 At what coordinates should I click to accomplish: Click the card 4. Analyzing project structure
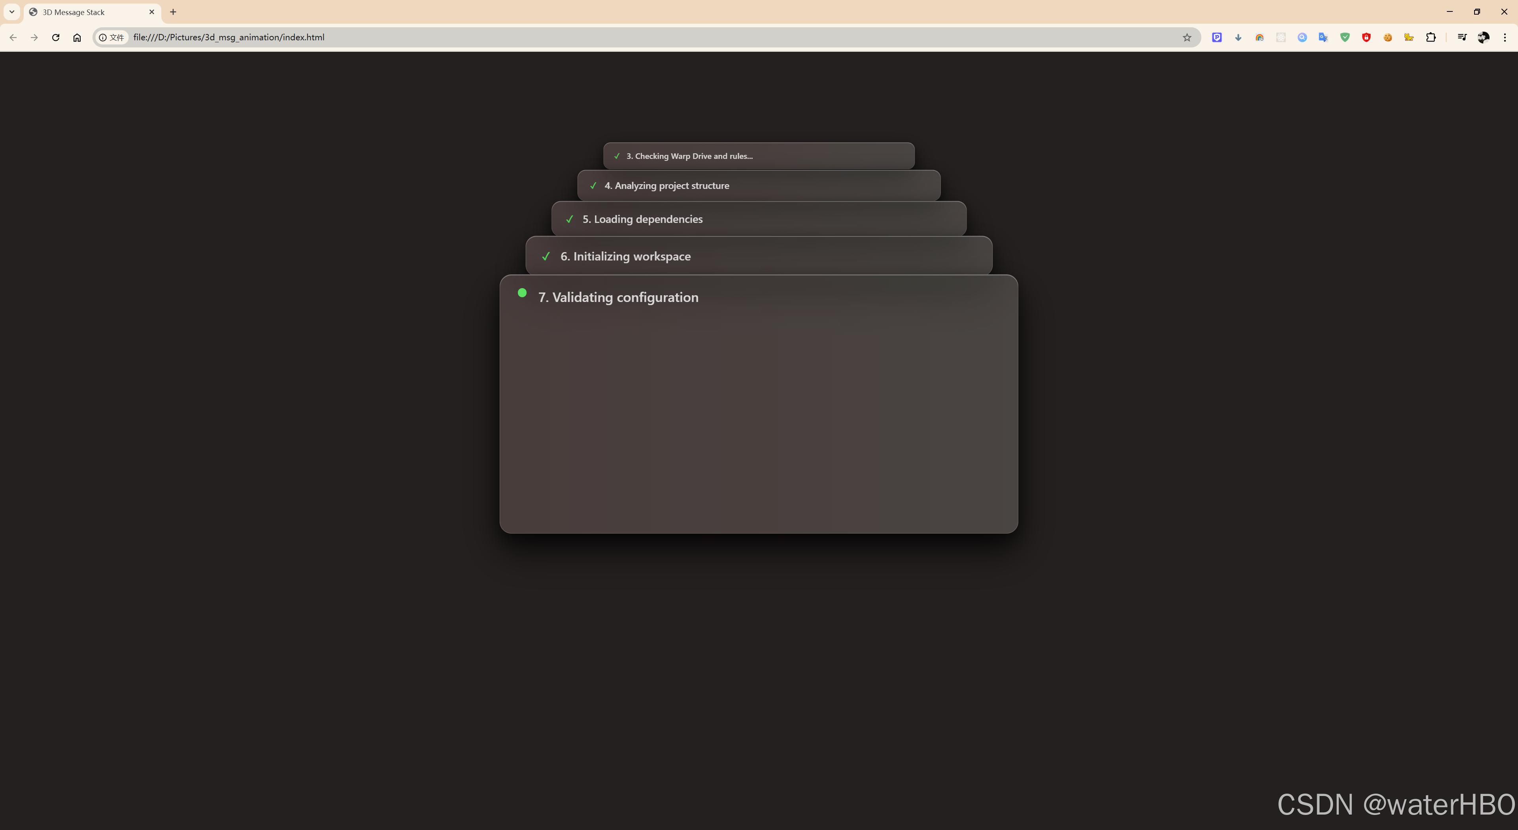759,185
